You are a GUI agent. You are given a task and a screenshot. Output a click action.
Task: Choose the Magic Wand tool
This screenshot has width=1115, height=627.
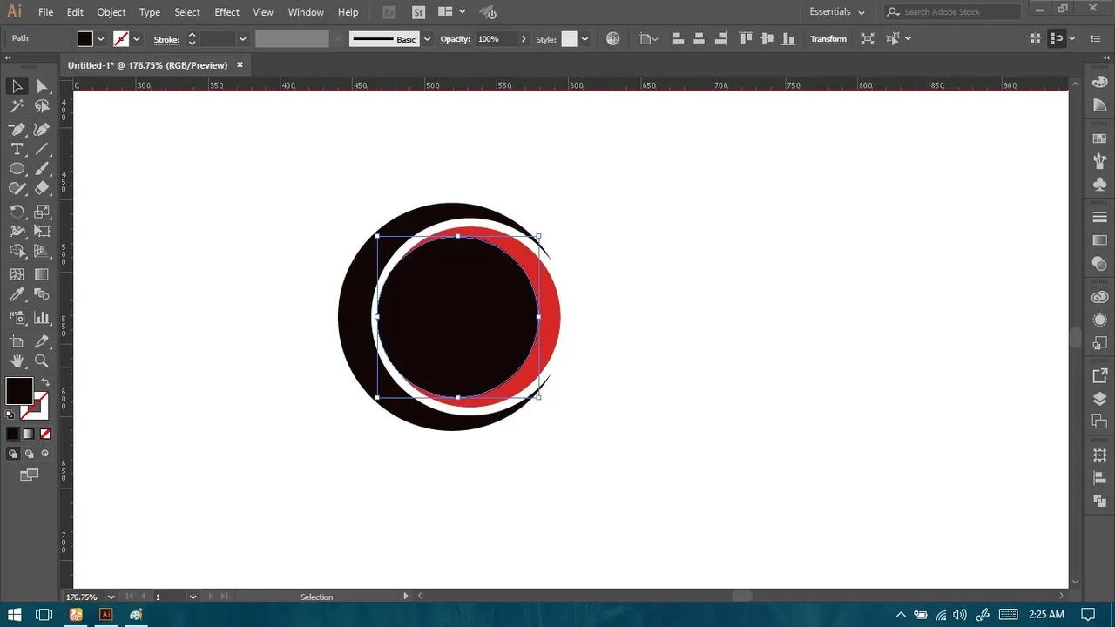coord(17,106)
